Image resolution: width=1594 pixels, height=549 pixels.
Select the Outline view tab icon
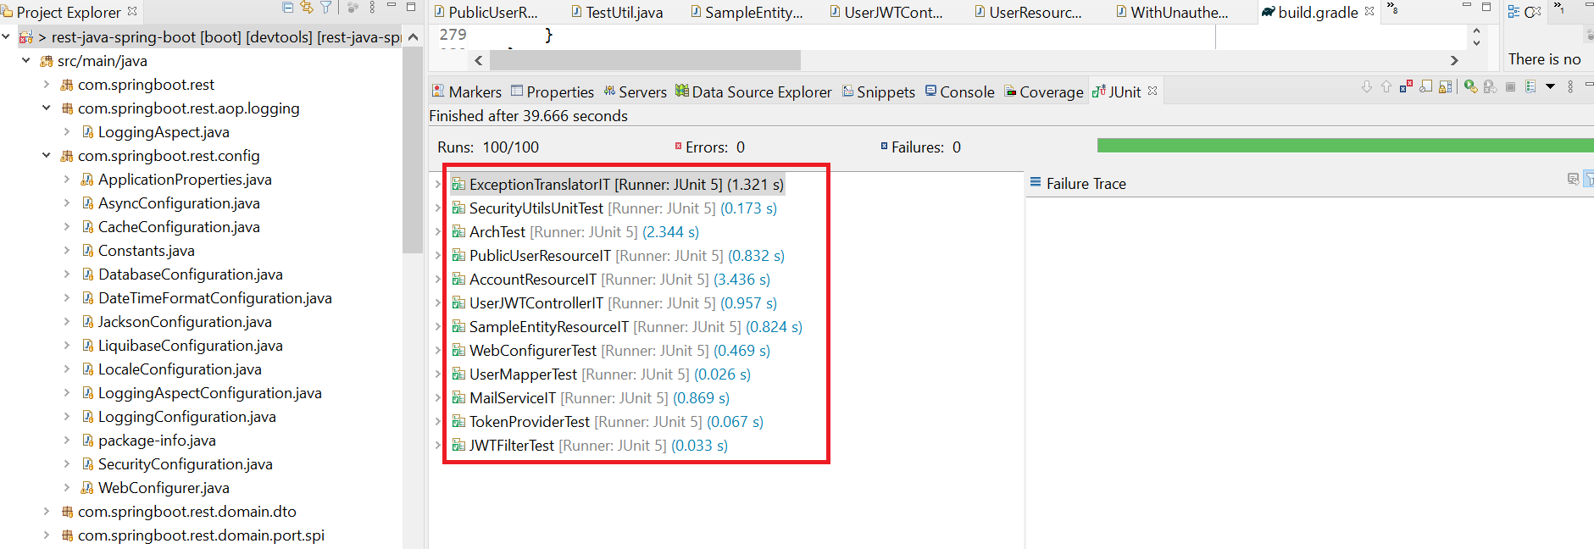(x=1513, y=12)
